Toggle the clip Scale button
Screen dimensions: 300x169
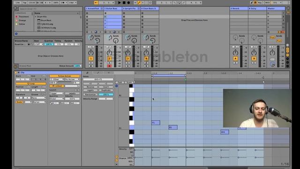(x=19, y=102)
